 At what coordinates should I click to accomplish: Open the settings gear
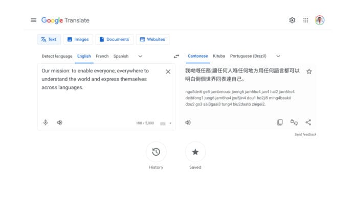pos(292,20)
